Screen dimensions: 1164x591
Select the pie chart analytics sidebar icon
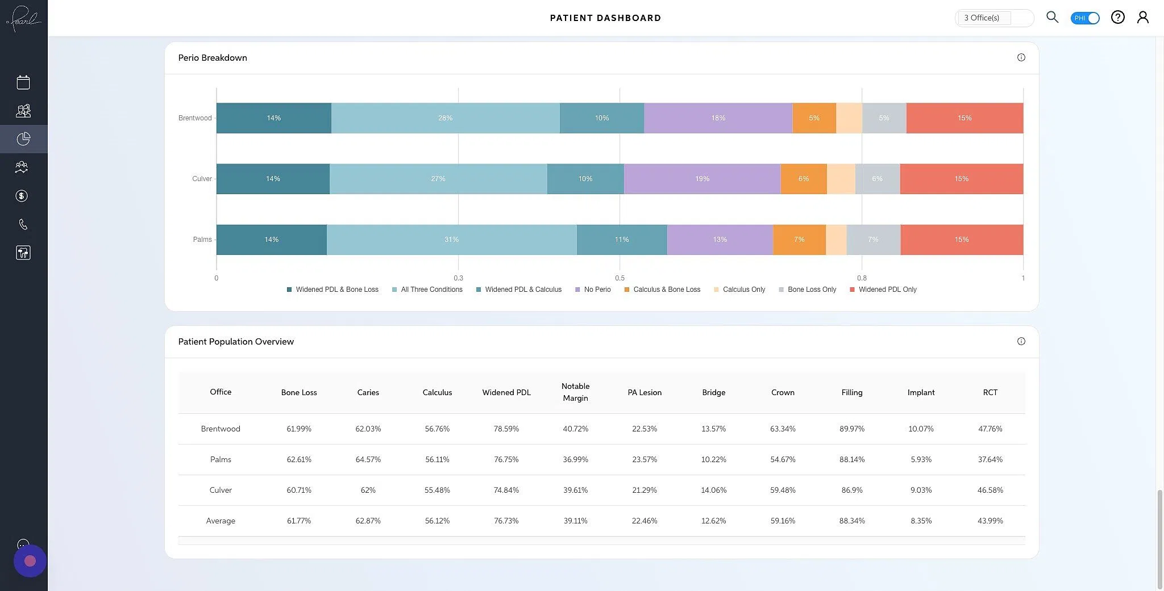tap(23, 139)
